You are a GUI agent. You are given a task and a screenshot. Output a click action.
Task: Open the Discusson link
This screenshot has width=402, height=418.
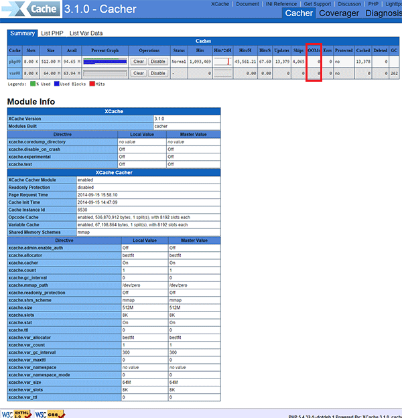tap(349, 4)
